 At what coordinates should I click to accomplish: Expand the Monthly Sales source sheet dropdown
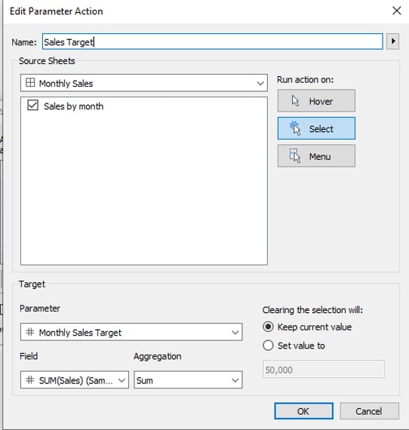[144, 83]
